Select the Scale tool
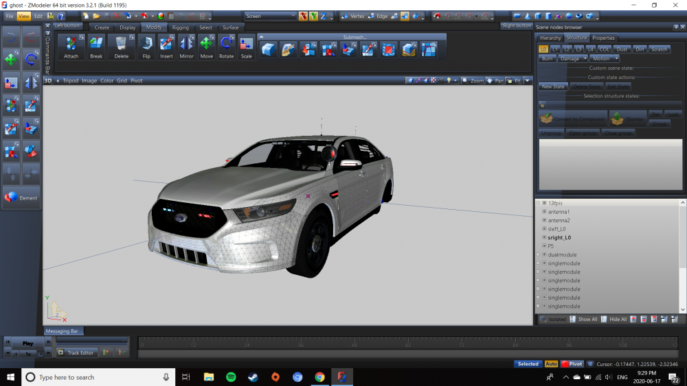 [x=246, y=46]
